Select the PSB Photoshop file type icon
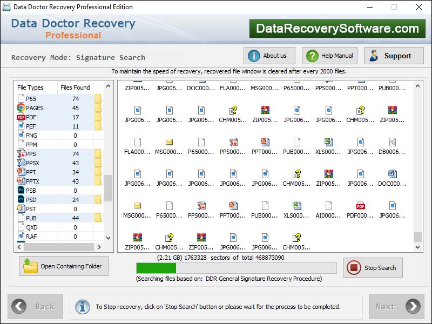432x324 pixels. coord(21,191)
